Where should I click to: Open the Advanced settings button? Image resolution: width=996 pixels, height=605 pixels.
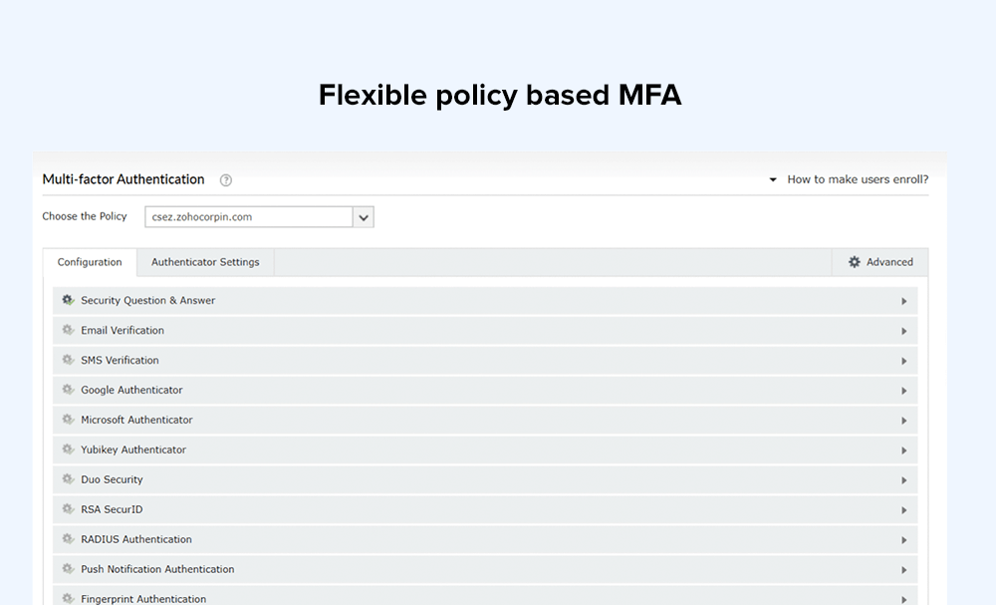880,262
